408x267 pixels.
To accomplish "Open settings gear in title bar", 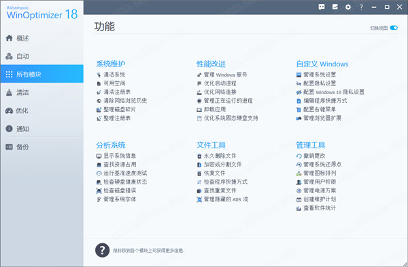I will point(348,7).
